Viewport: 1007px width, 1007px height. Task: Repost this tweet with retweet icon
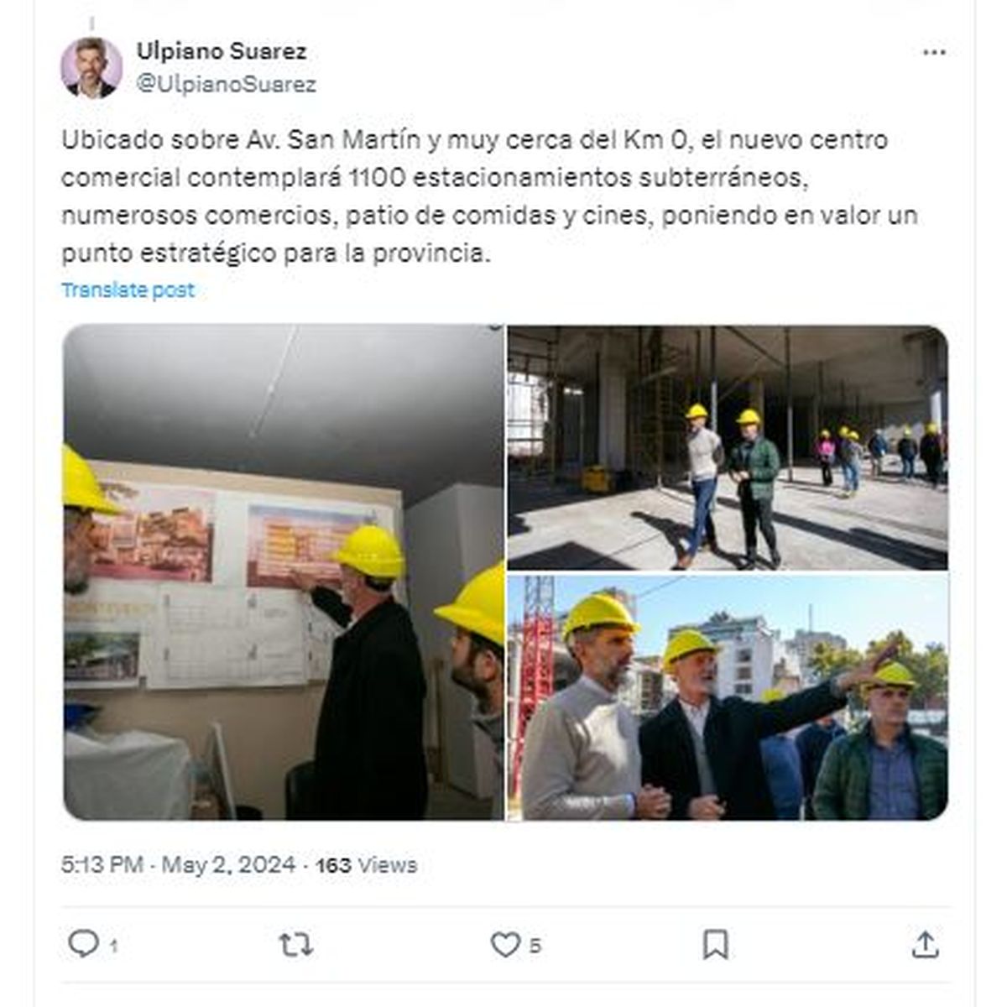(x=295, y=945)
